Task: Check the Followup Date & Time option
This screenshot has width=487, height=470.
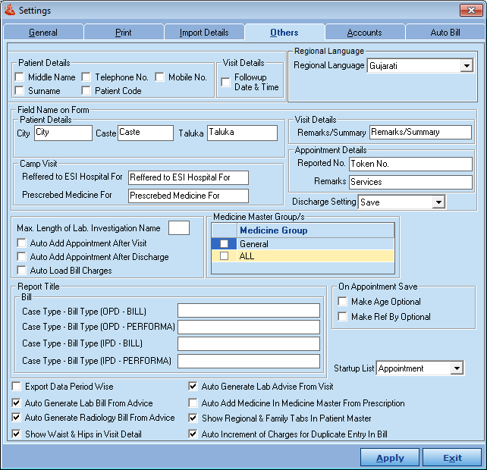Action: coord(226,82)
